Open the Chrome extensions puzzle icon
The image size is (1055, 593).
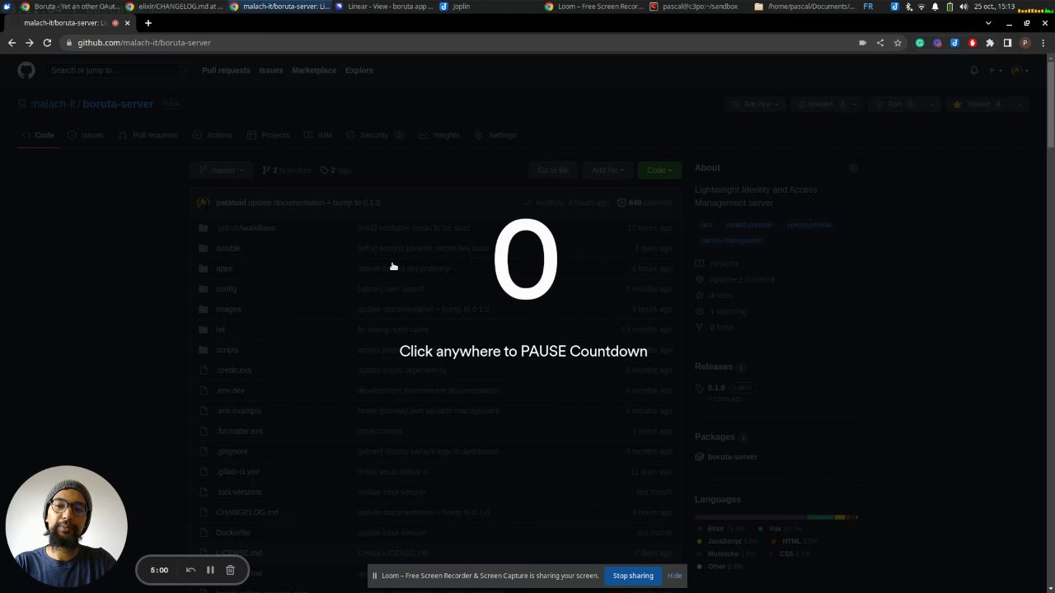(x=990, y=43)
